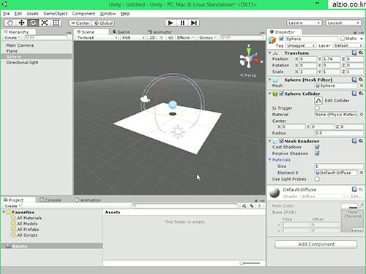This screenshot has height=274, width=366.
Task: Open Sphere Collider help icon
Action: [354, 94]
